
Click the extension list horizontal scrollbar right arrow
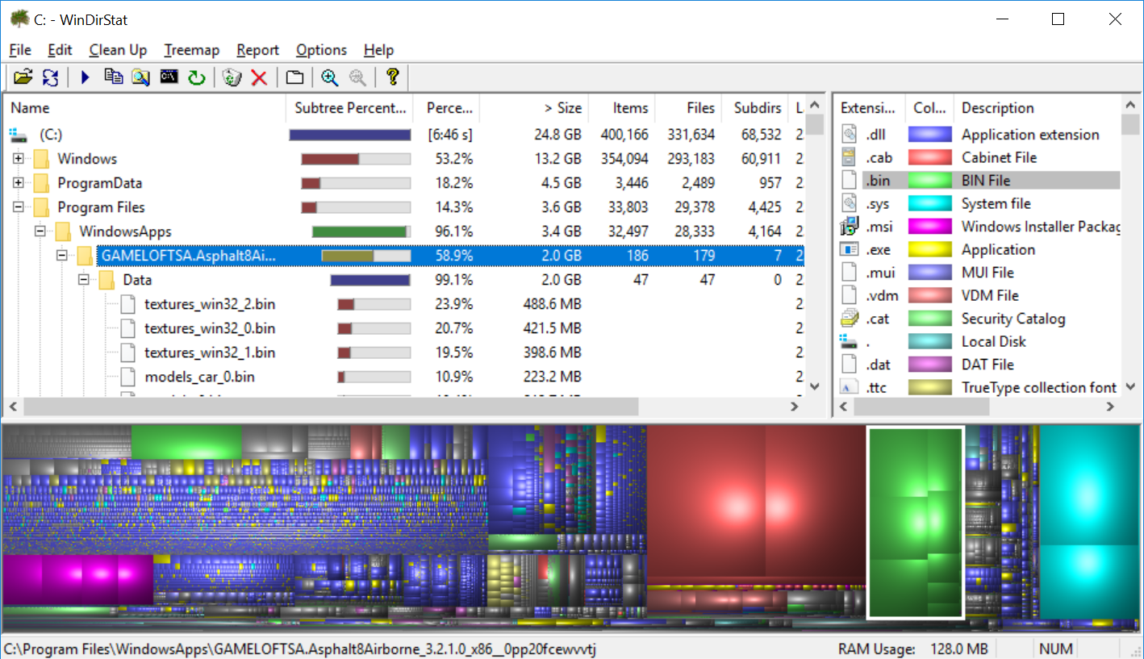pos(1112,407)
